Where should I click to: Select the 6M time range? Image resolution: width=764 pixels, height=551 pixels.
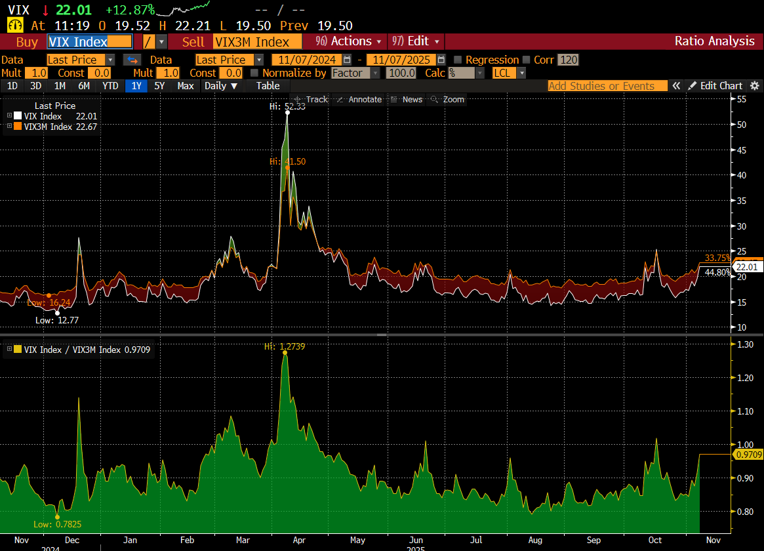coord(84,86)
